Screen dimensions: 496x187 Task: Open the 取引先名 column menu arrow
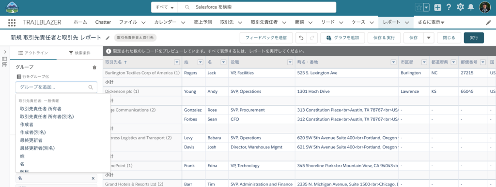pos(177,62)
